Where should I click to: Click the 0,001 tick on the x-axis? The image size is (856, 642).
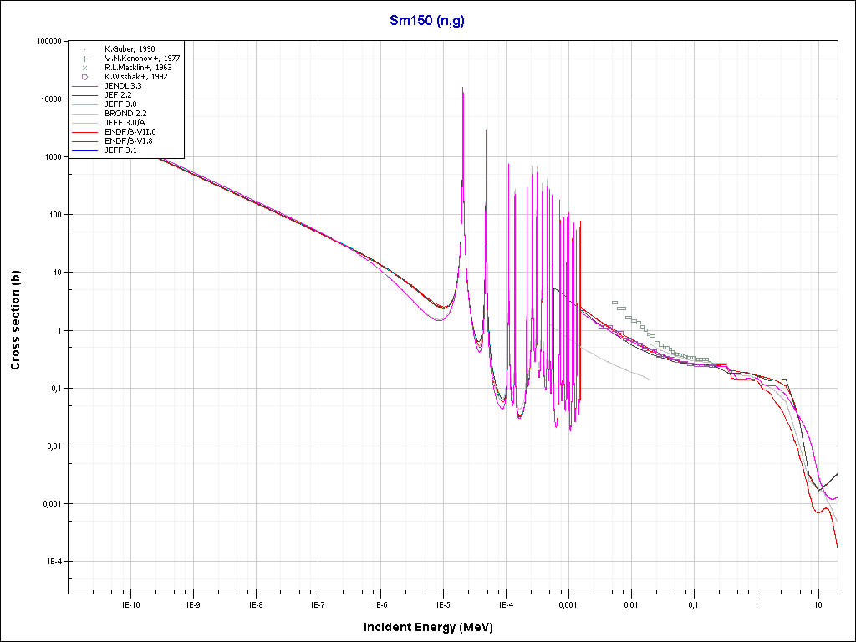(x=568, y=604)
